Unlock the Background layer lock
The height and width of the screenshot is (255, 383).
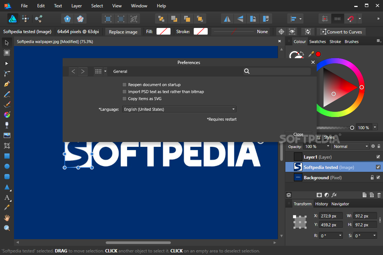point(372,177)
